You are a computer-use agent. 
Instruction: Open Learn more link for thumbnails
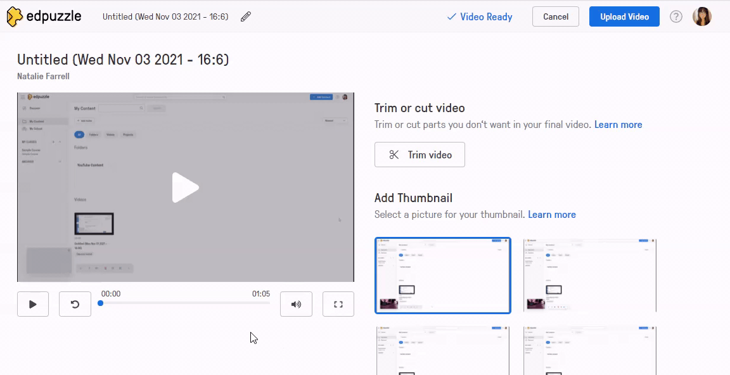tap(552, 215)
